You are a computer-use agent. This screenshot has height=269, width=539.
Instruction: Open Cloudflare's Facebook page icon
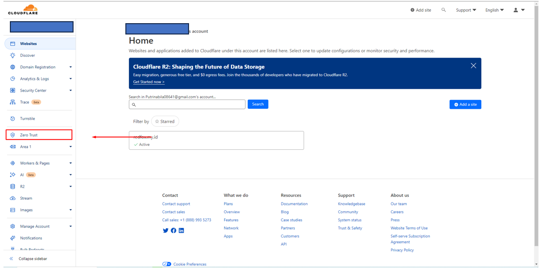point(174,231)
